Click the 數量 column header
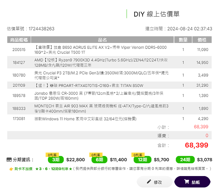 pos(183,40)
